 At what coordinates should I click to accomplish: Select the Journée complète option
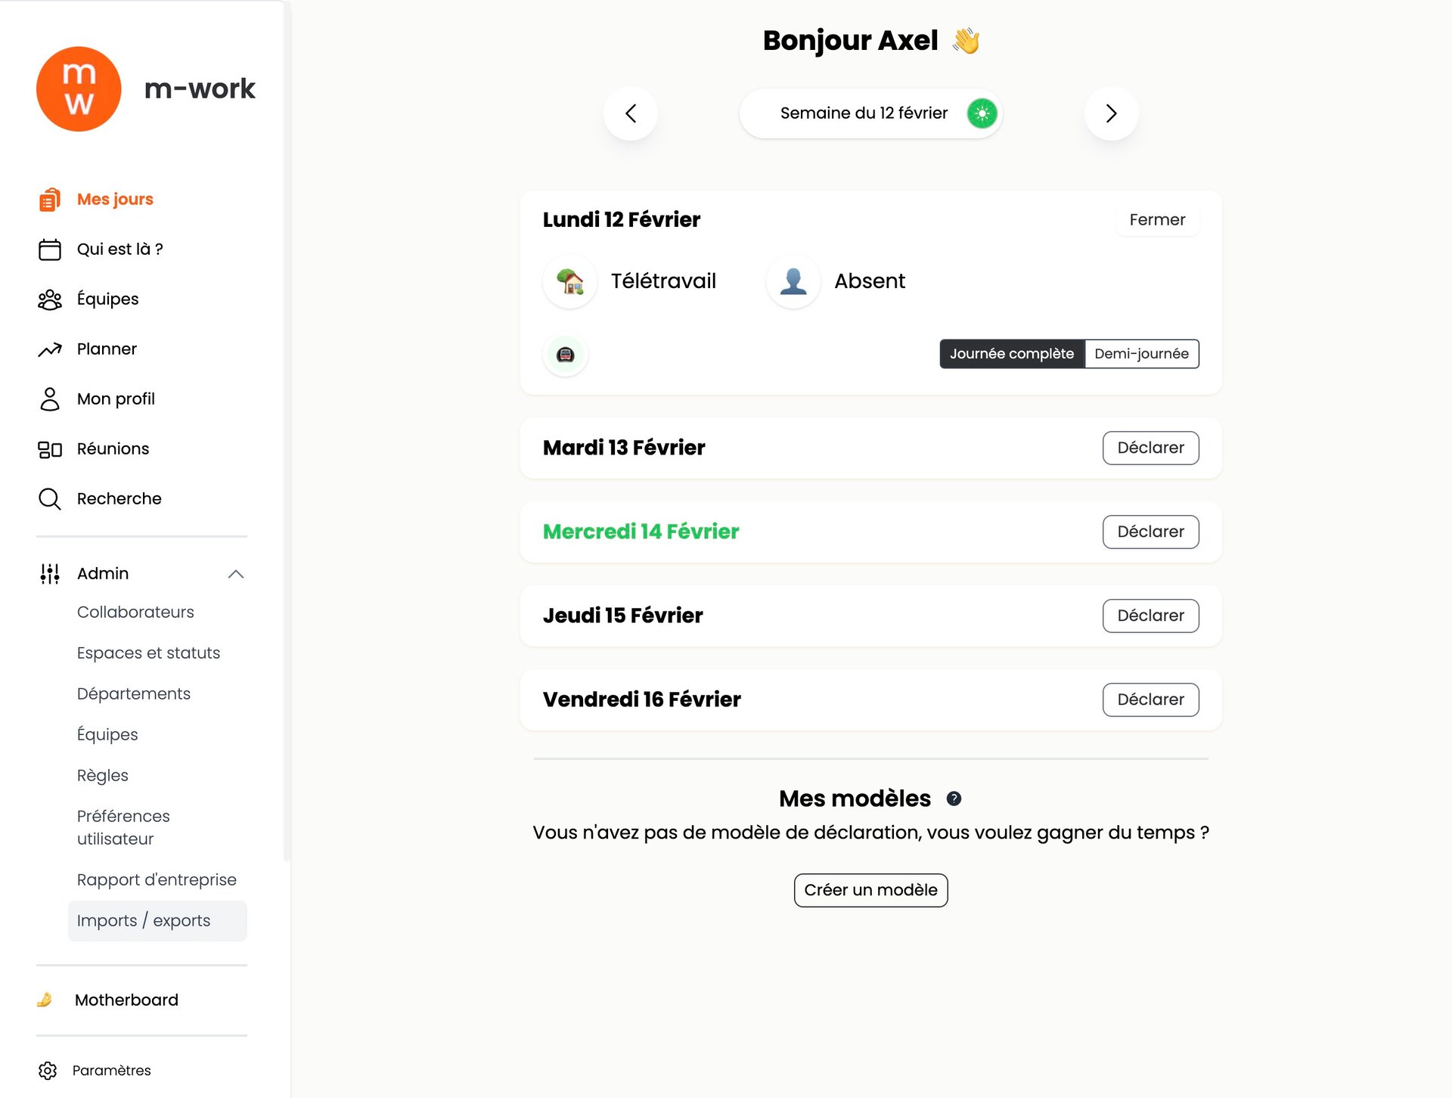[x=1011, y=354]
